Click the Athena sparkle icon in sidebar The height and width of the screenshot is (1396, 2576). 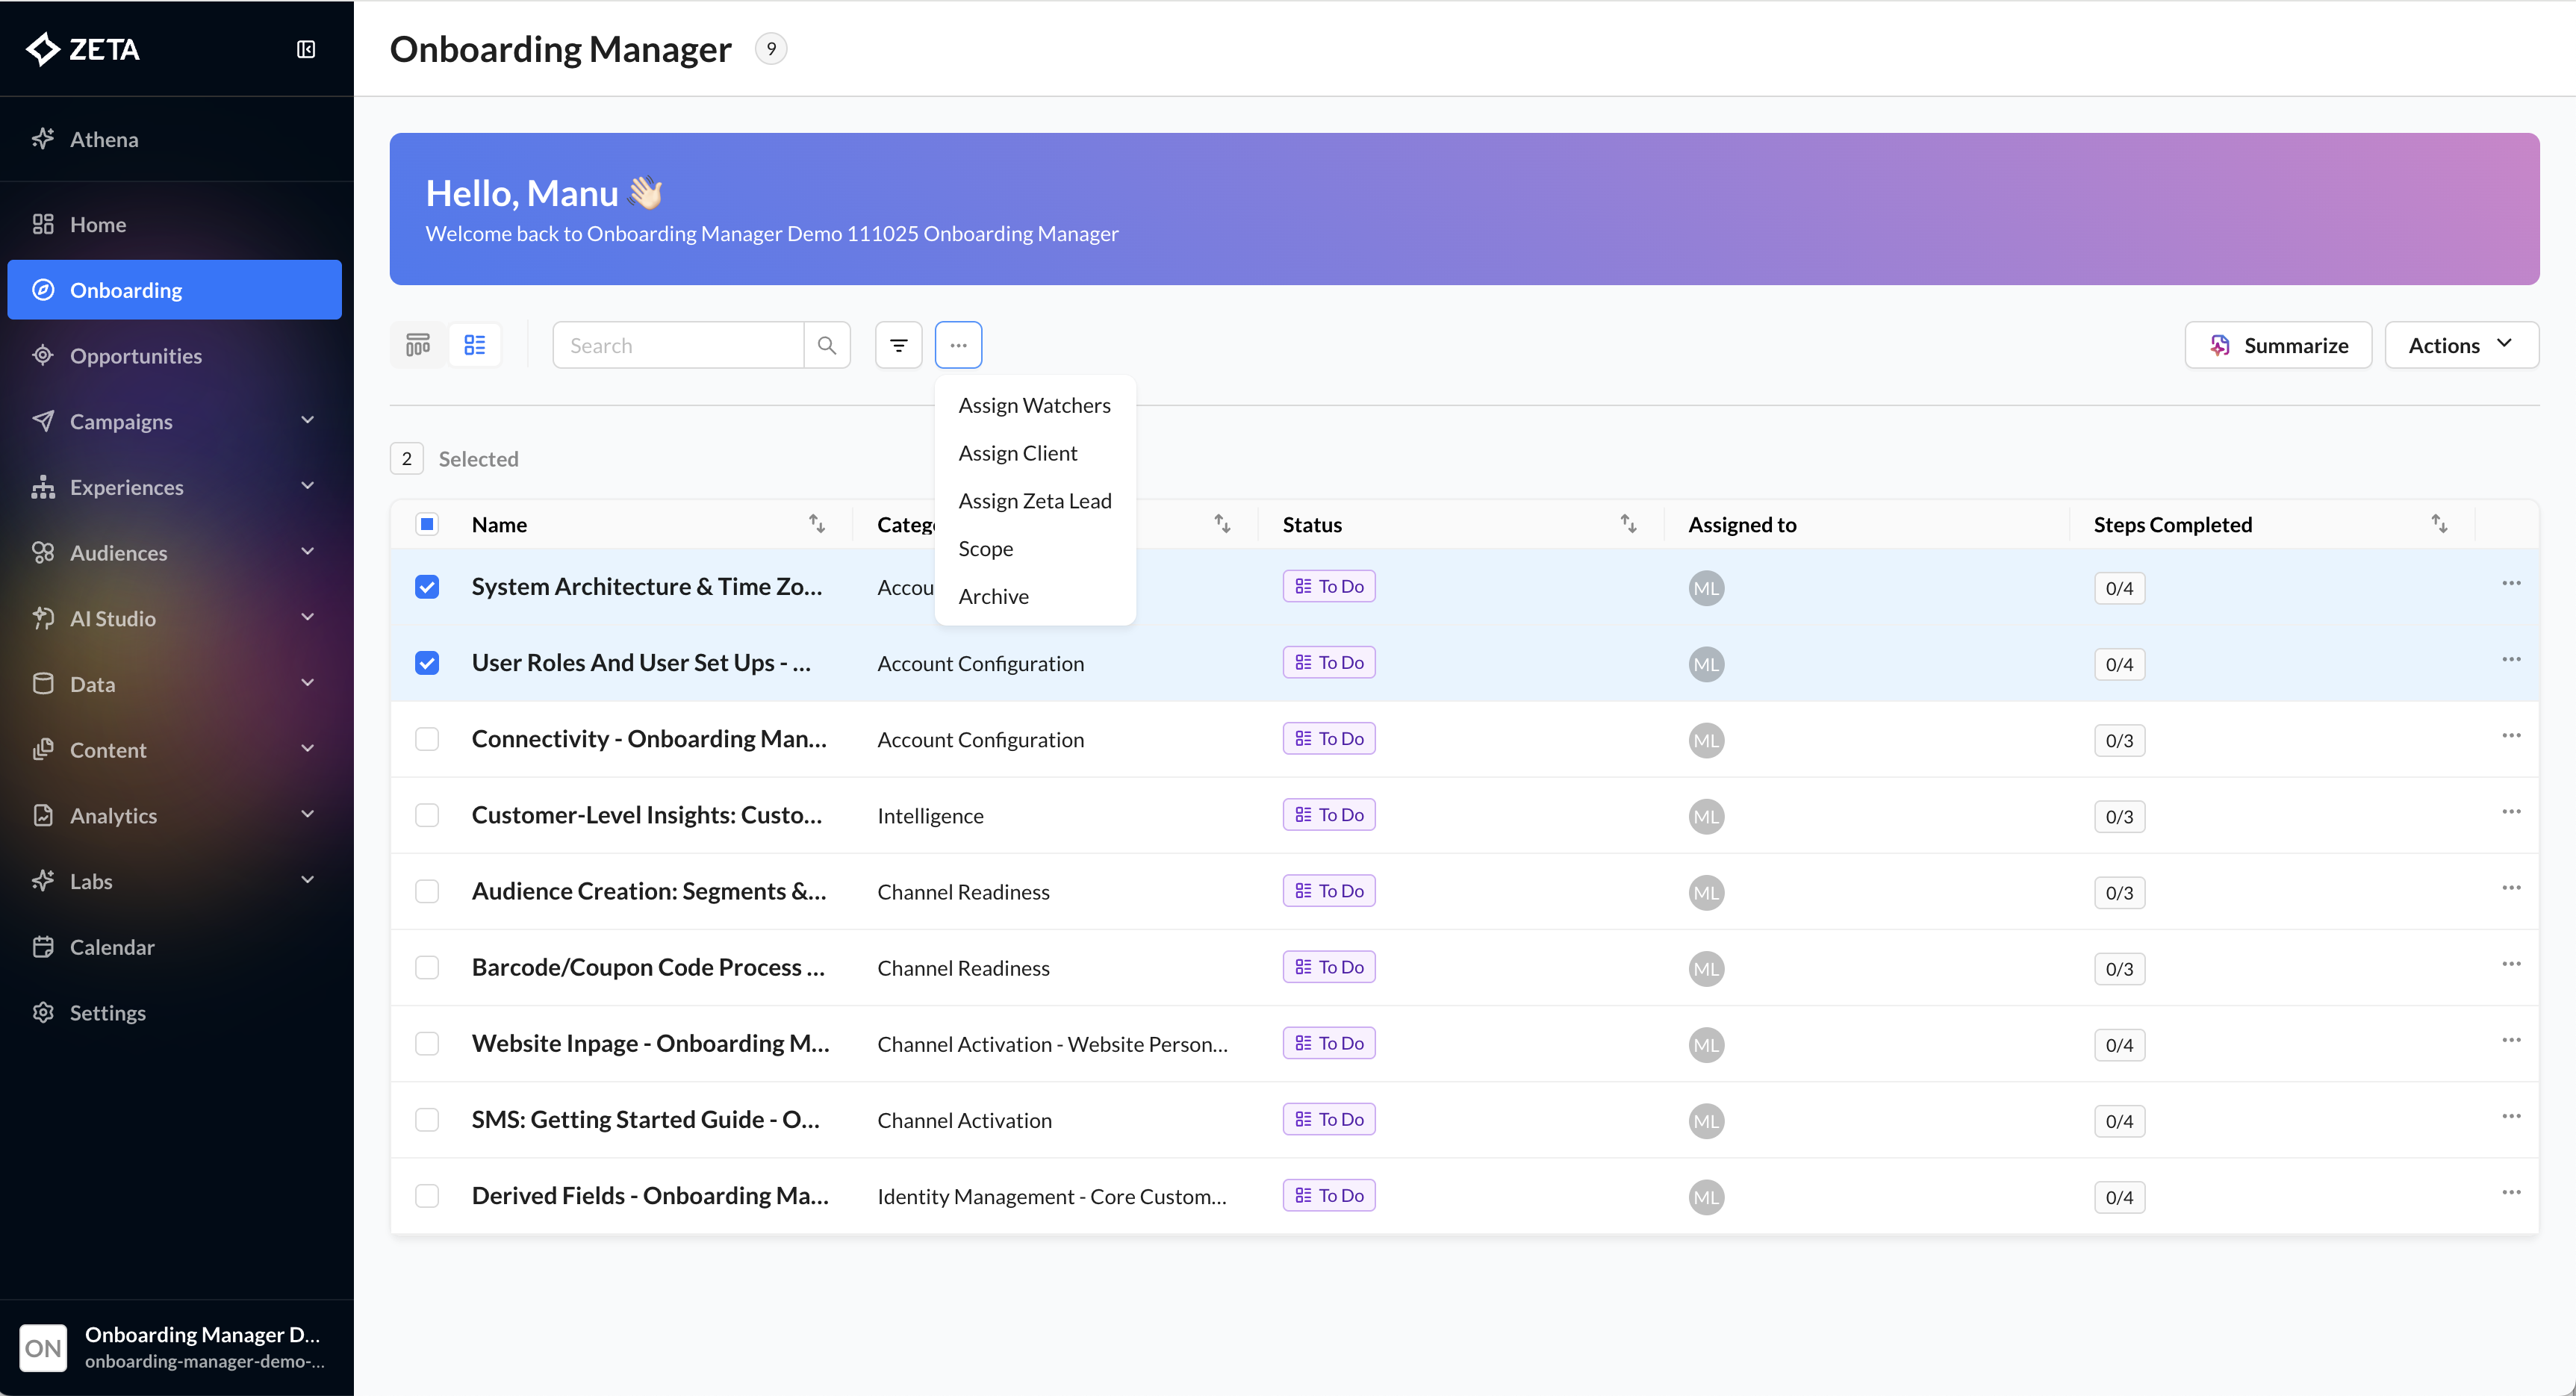point(43,139)
